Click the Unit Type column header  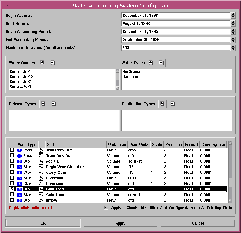pyautogui.click(x=117, y=144)
